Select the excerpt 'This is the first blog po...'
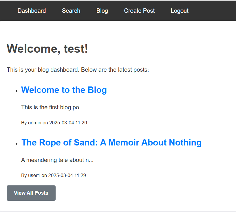The height and width of the screenshot is (212, 236). [x=52, y=108]
